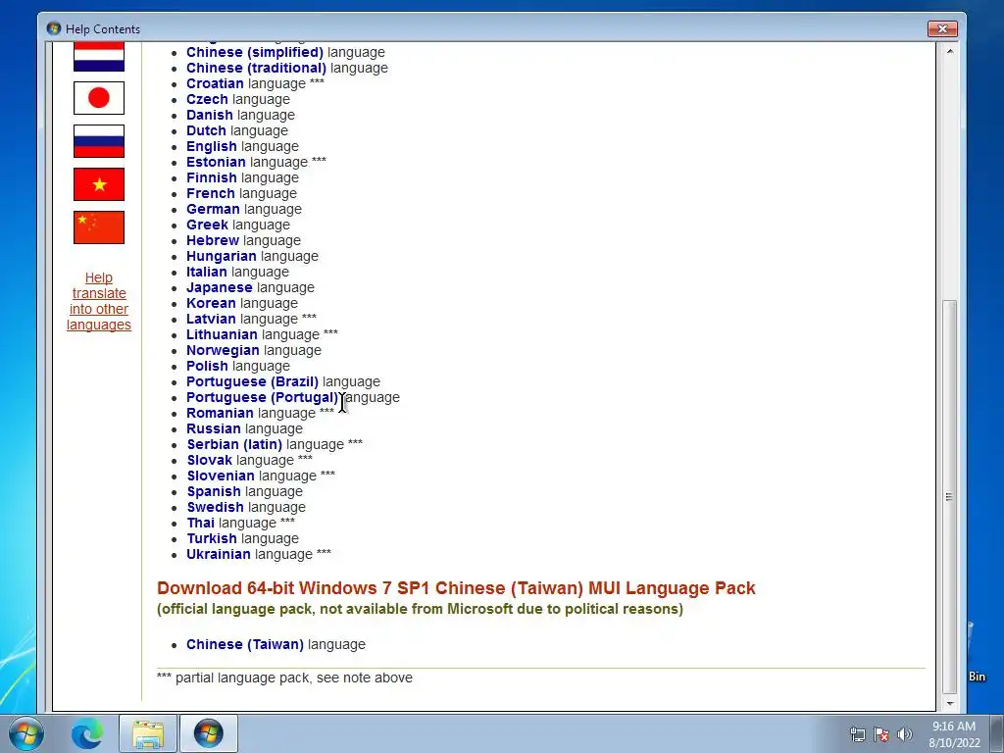
Task: Open the Lithuanian language link
Action: tap(222, 334)
